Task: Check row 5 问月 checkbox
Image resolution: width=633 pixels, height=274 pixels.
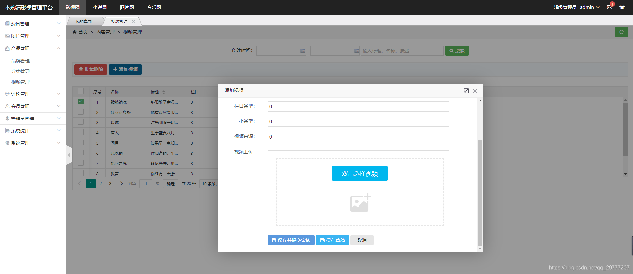Action: click(x=81, y=143)
